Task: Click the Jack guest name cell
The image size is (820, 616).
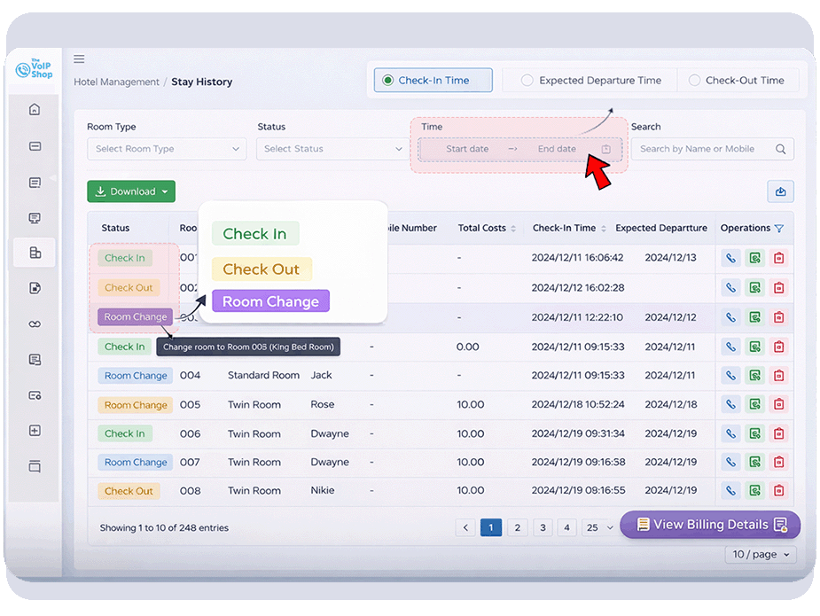Action: click(321, 376)
